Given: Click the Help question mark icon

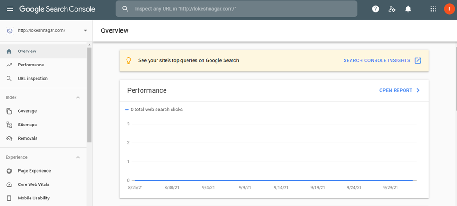Looking at the screenshot, I should pyautogui.click(x=375, y=9).
